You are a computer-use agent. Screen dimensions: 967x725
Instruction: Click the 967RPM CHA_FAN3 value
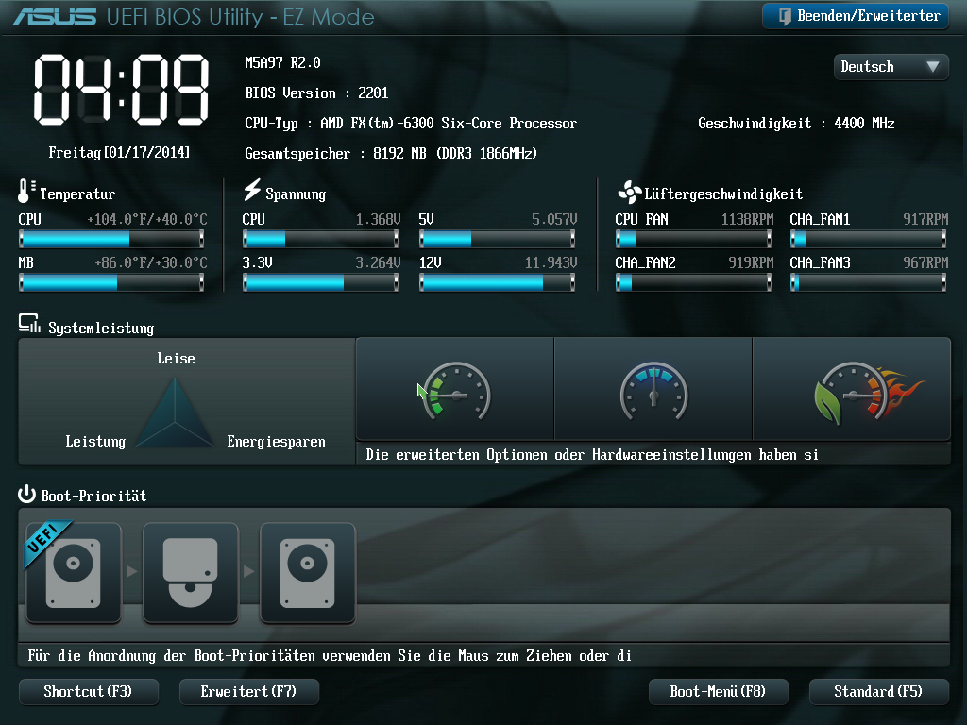click(x=925, y=263)
